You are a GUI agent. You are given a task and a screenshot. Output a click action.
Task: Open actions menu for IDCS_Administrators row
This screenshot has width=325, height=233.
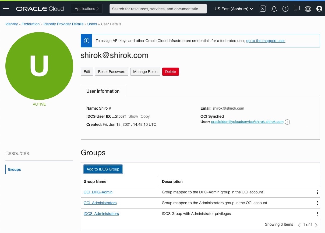(x=317, y=214)
